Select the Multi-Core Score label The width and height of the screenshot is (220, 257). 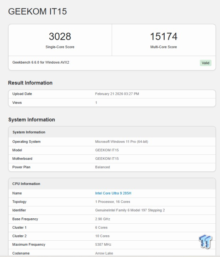coord(164,47)
